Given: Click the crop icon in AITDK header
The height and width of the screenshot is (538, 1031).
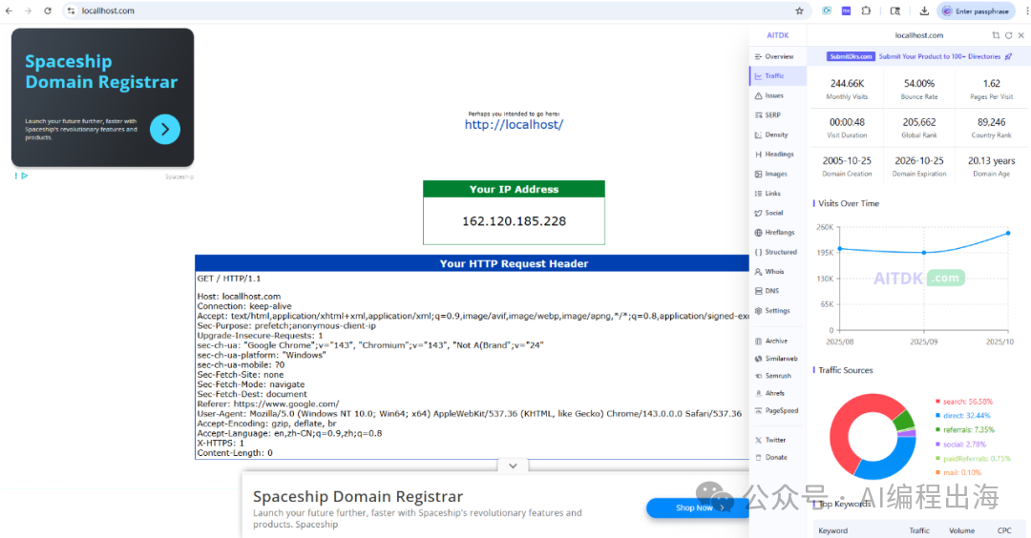Looking at the screenshot, I should [996, 35].
